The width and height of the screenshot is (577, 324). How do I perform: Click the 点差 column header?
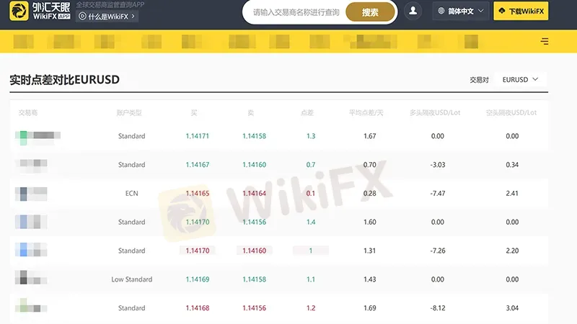click(x=307, y=113)
